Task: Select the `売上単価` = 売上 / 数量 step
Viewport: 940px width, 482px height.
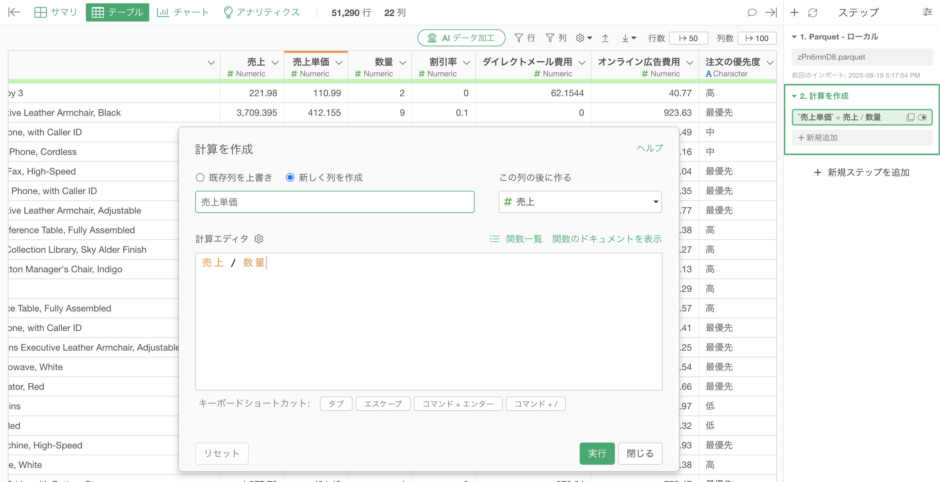Action: click(862, 117)
